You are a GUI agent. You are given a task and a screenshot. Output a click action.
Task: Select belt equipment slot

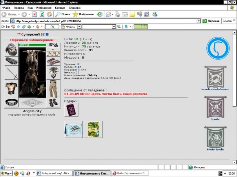11,102
